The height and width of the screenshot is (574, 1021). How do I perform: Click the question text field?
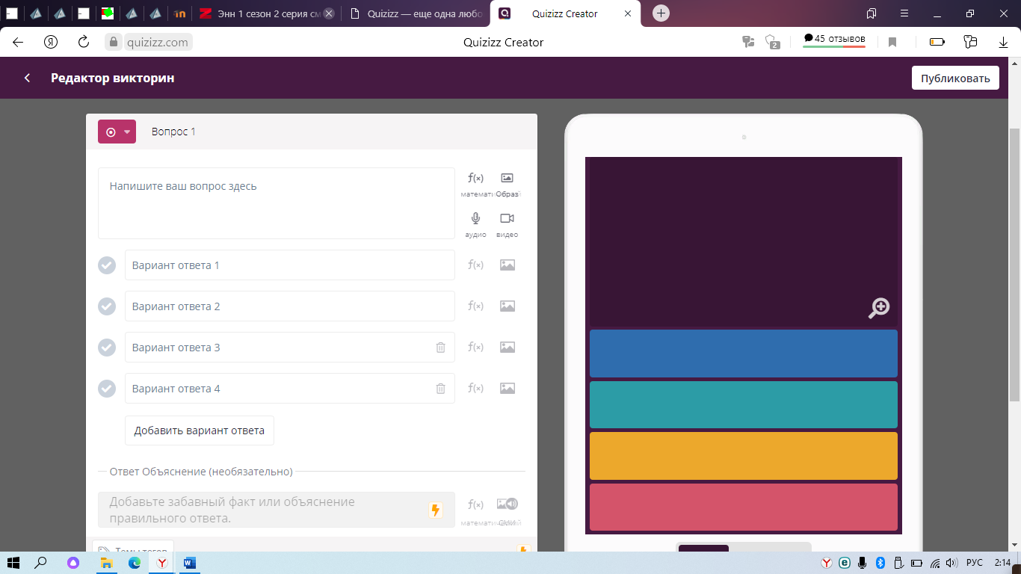pos(277,203)
